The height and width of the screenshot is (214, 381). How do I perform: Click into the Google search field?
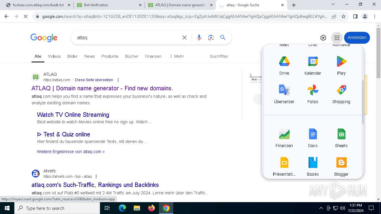(128, 38)
